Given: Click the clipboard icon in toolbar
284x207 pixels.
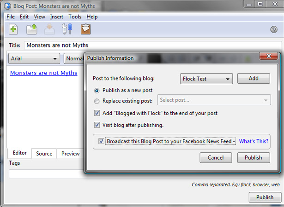Looking at the screenshot, I should point(85,29).
